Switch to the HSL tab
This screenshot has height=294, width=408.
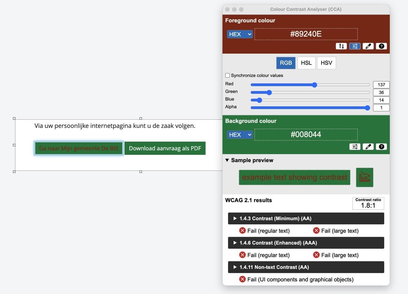click(306, 63)
